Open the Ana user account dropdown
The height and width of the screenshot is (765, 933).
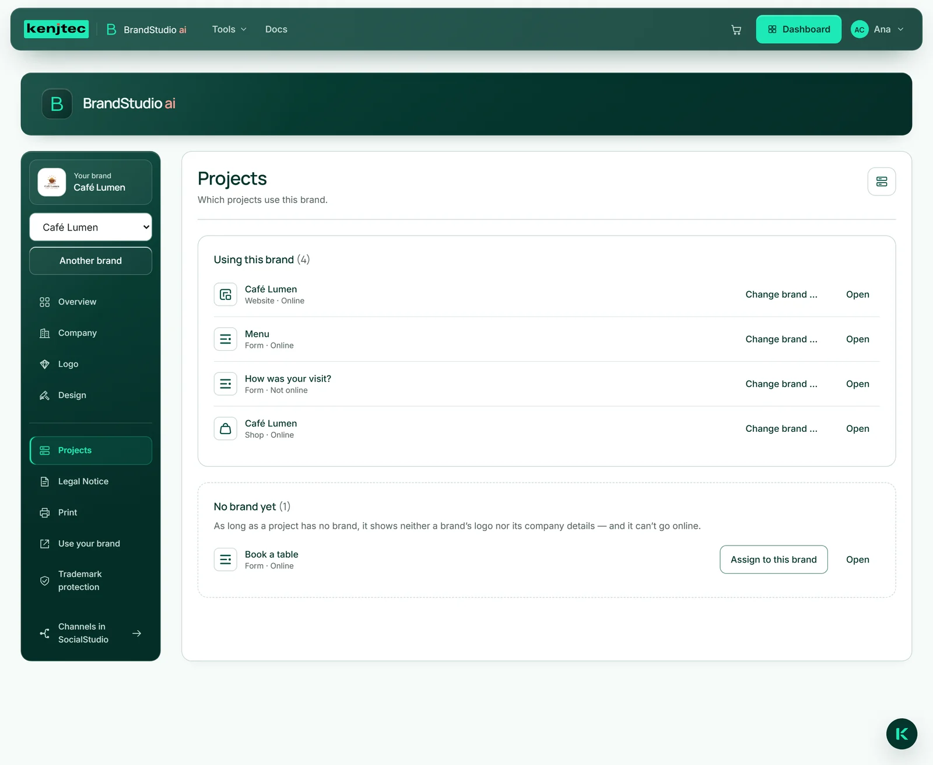pyautogui.click(x=878, y=29)
